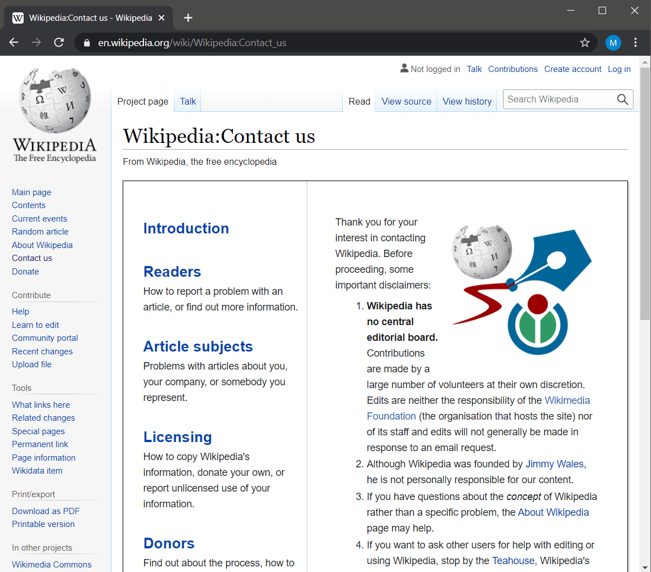The height and width of the screenshot is (572, 651).
Task: Open the Log in link
Action: tap(619, 69)
